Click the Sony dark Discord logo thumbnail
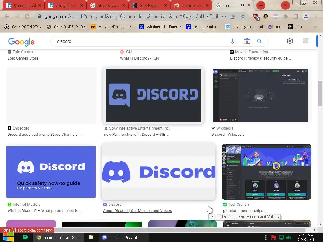 pyautogui.click(x=153, y=95)
